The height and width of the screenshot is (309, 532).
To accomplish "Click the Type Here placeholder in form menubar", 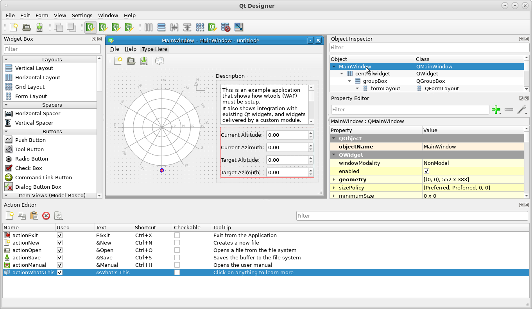I will (x=154, y=49).
